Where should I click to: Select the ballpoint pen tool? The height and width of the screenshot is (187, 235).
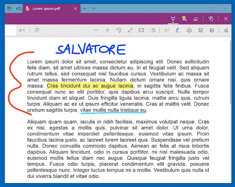pyautogui.click(x=173, y=19)
